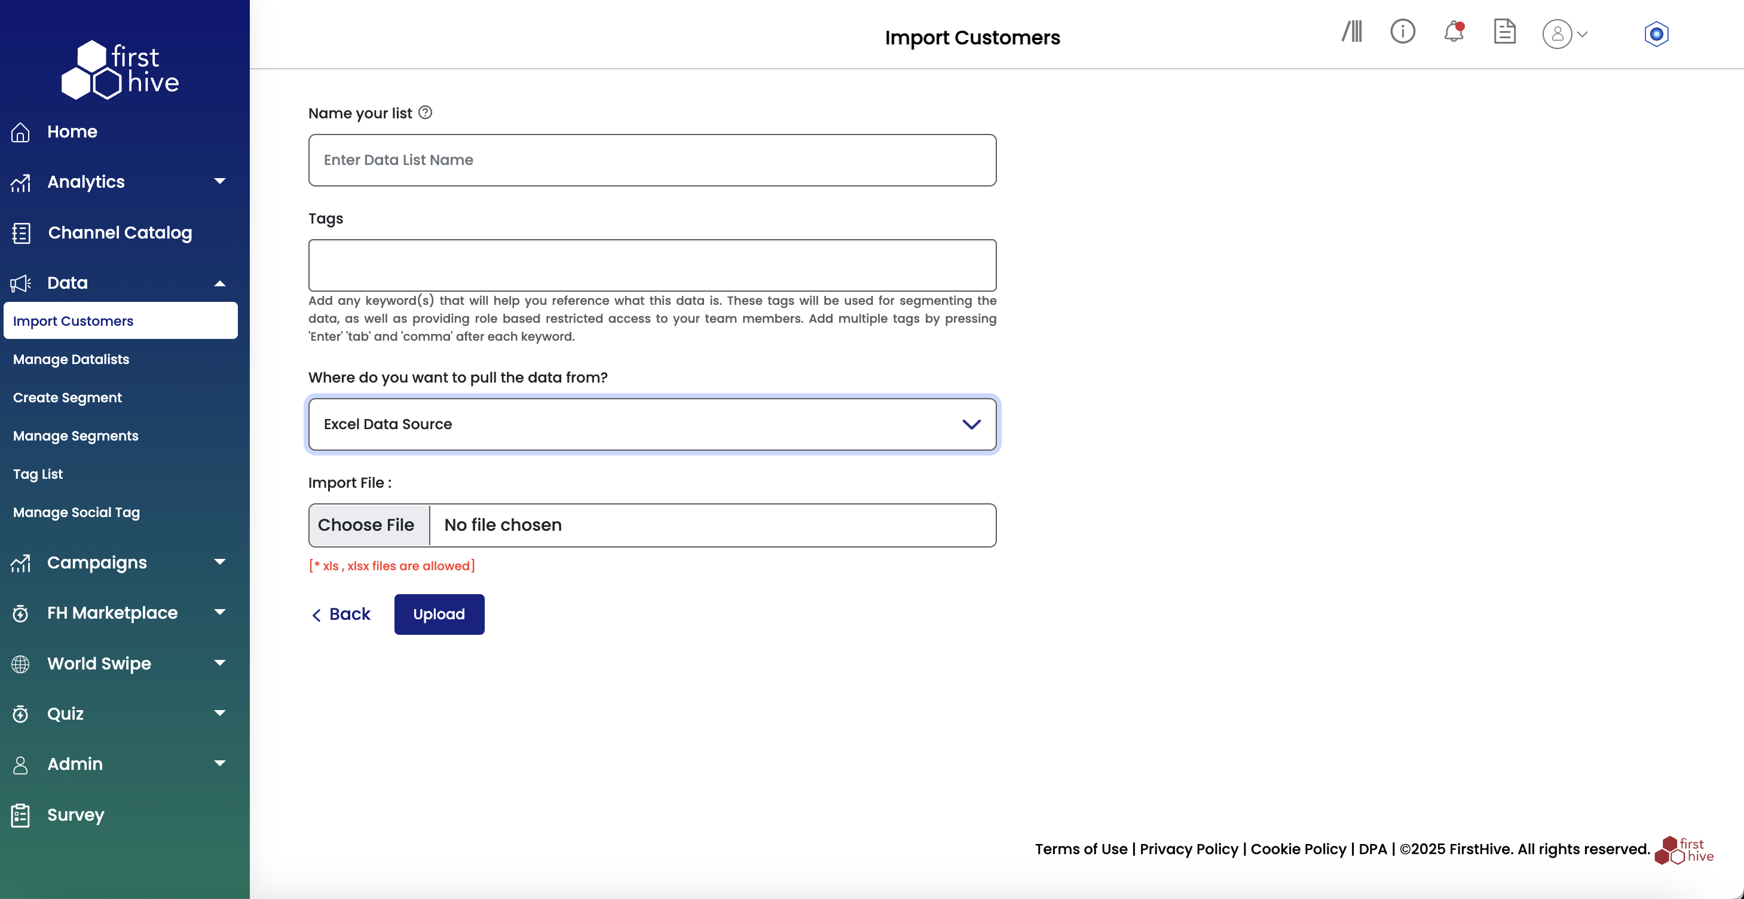
Task: Open Privacy Policy link
Action: click(x=1189, y=849)
